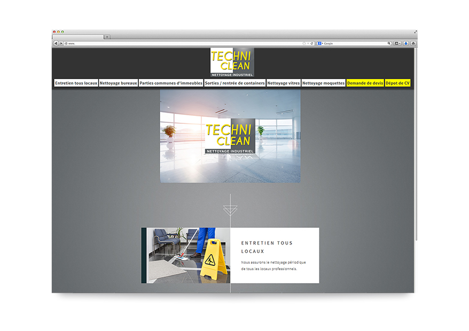Select the empty browser tab
Screen dimensions: 469x331
point(78,37)
